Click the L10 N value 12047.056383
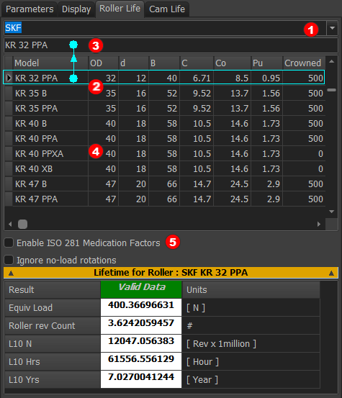 141,343
